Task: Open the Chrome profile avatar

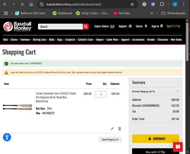Action: point(175,4)
